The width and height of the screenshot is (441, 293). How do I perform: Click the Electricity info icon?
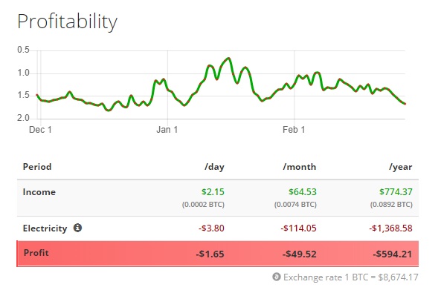click(77, 228)
